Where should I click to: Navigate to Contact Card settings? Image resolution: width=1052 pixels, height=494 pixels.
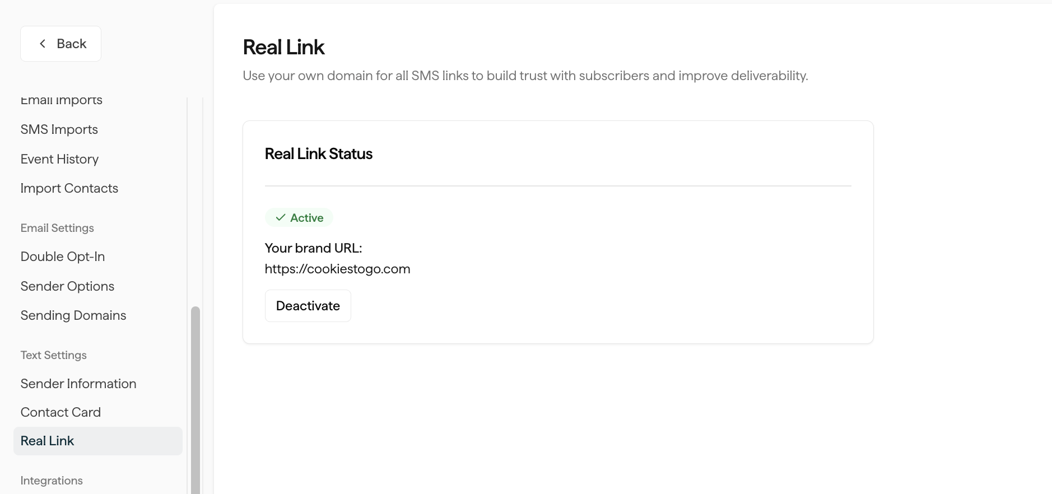(x=60, y=412)
